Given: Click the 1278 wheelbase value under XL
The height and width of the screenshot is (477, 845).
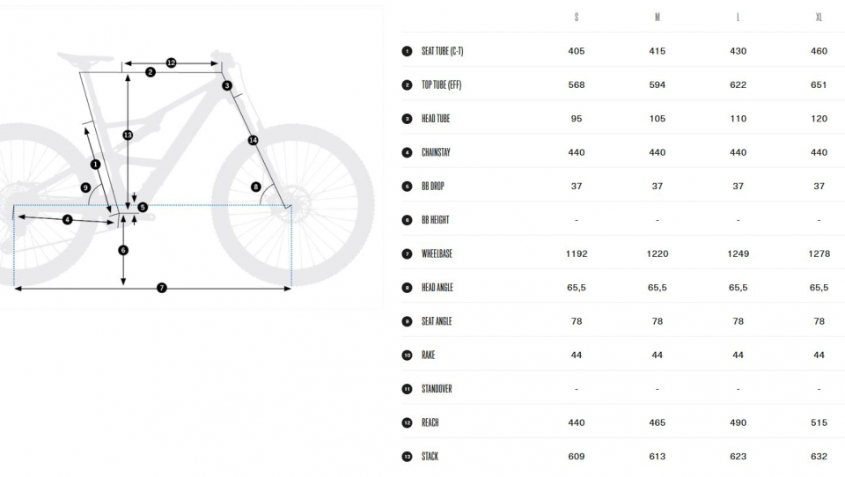Looking at the screenshot, I should point(819,253).
